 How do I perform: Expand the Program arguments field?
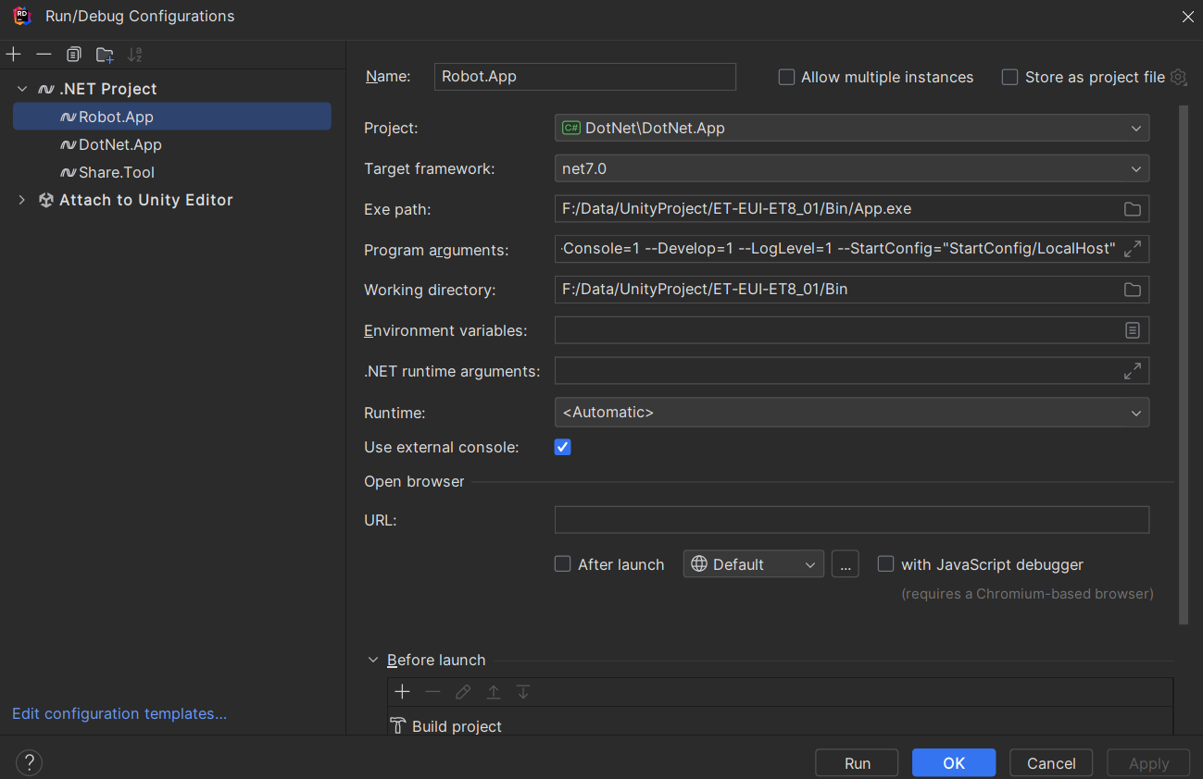[x=1132, y=250]
